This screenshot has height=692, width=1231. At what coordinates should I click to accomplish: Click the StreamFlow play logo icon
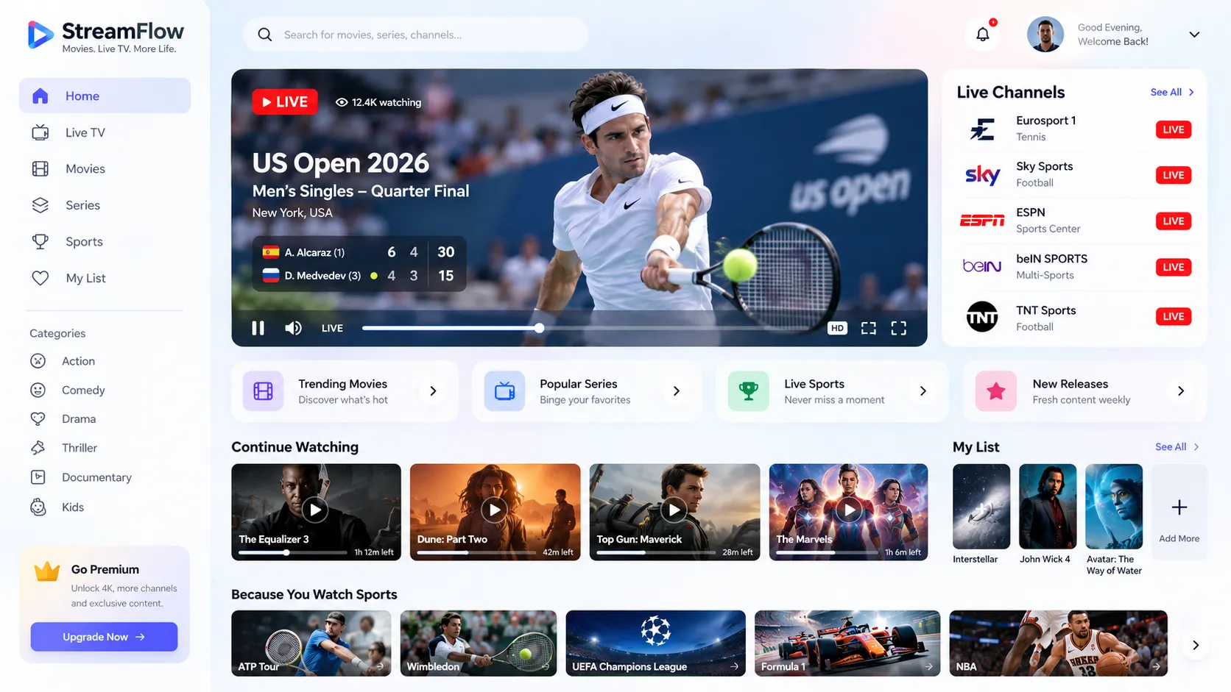click(x=40, y=35)
